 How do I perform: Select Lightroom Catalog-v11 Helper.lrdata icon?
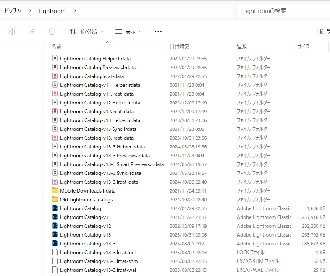tap(55, 85)
